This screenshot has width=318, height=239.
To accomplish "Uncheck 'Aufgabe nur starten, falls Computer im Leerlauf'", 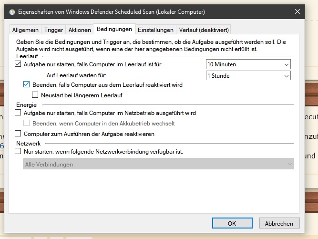I will [18, 64].
